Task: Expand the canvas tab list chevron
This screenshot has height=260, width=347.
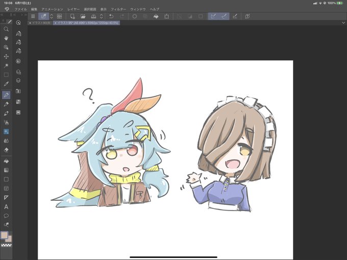Action: point(343,23)
